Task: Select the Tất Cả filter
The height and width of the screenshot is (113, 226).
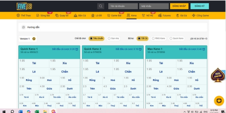Action: click(x=142, y=38)
